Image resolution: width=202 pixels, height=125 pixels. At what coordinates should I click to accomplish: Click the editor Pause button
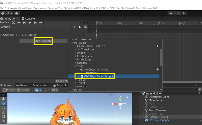178,13
